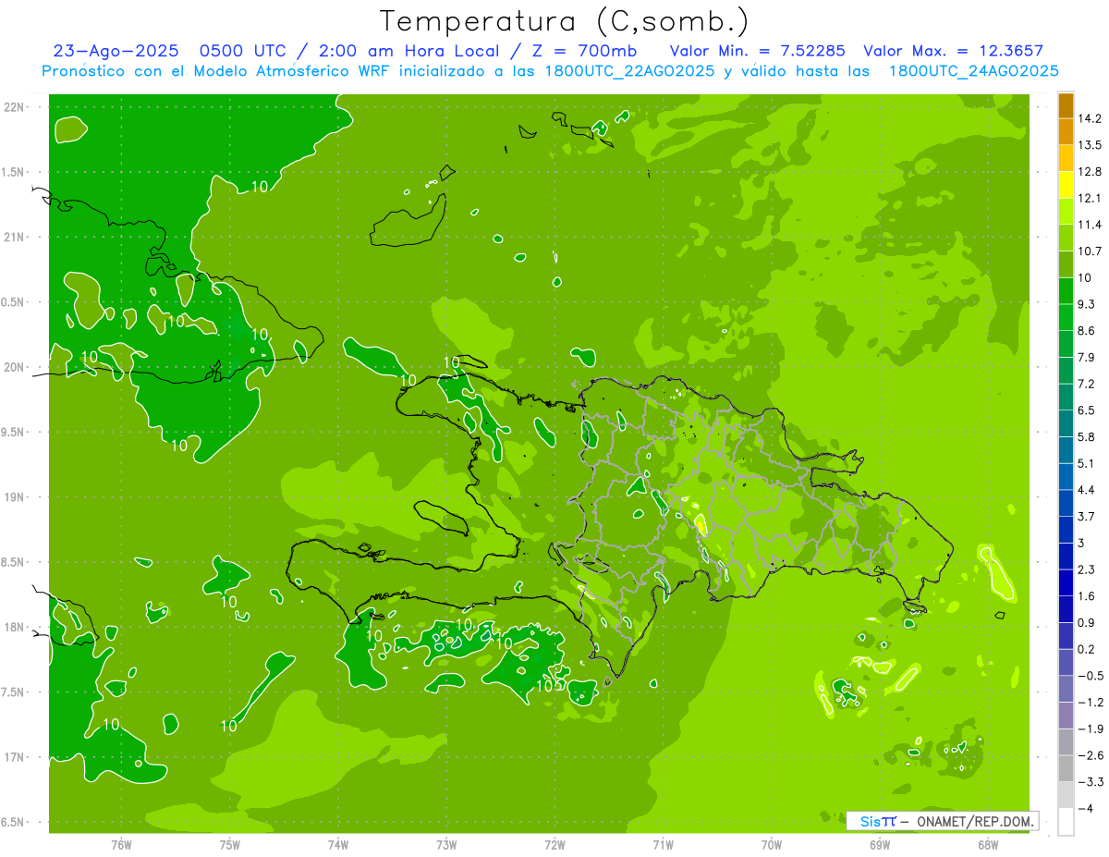Click the "0.2" colorbar label
This screenshot has width=1109, height=857.
pos(1087,649)
